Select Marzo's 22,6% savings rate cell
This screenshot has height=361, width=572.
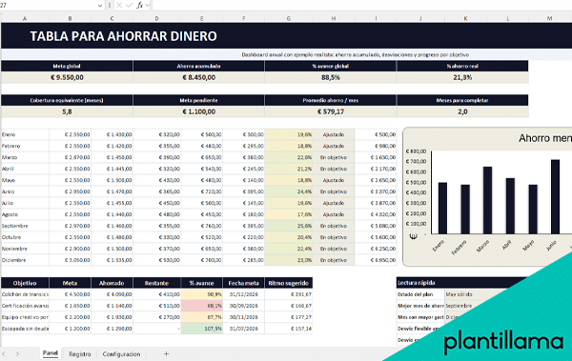coord(289,157)
